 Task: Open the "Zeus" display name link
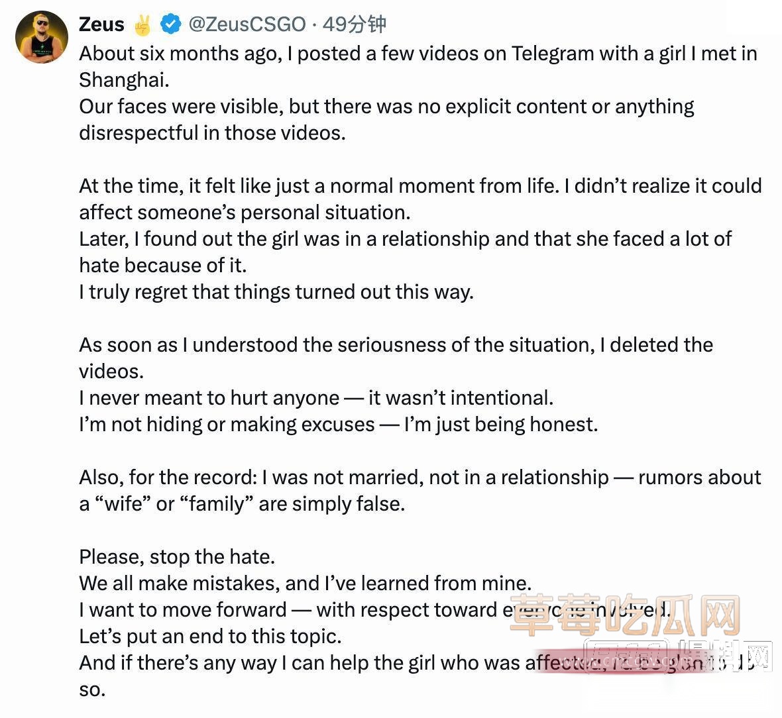coord(101,25)
